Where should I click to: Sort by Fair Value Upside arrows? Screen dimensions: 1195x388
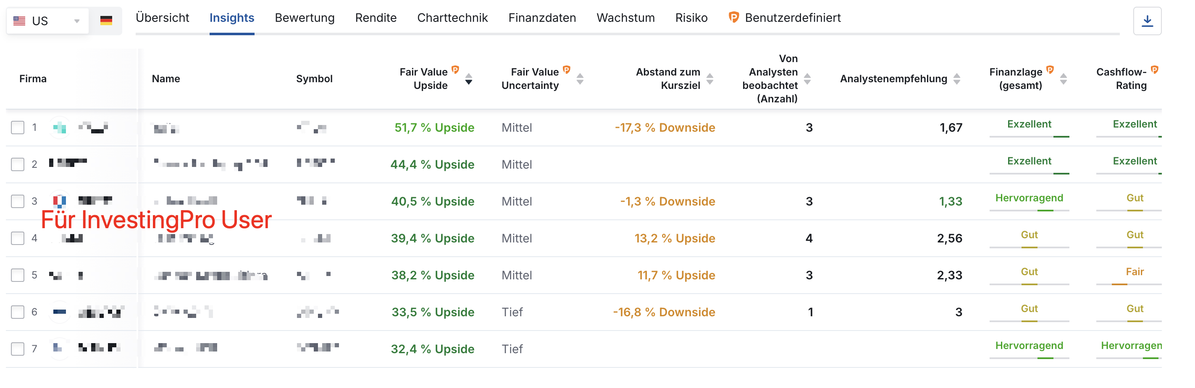coord(468,79)
